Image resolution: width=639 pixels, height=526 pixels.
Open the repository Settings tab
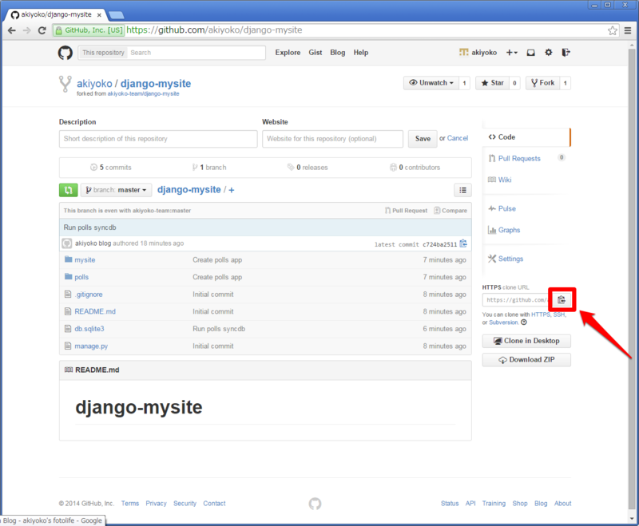coord(506,259)
